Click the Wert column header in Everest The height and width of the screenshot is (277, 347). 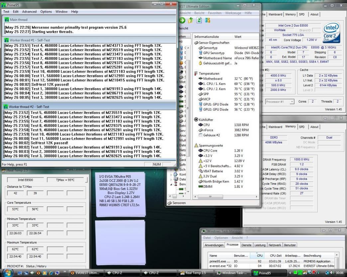pyautogui.click(x=246, y=37)
